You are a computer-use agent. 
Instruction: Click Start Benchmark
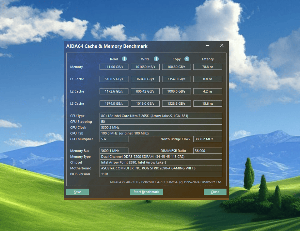click(146, 192)
